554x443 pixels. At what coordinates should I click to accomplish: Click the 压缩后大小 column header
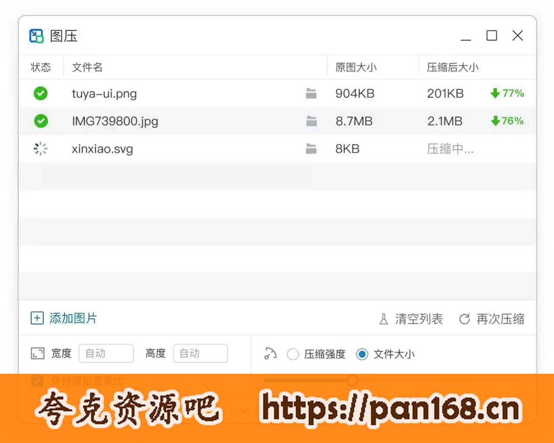453,67
